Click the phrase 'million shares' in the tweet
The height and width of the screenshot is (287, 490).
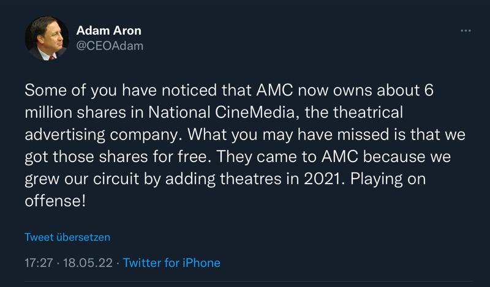pyautogui.click(x=83, y=113)
